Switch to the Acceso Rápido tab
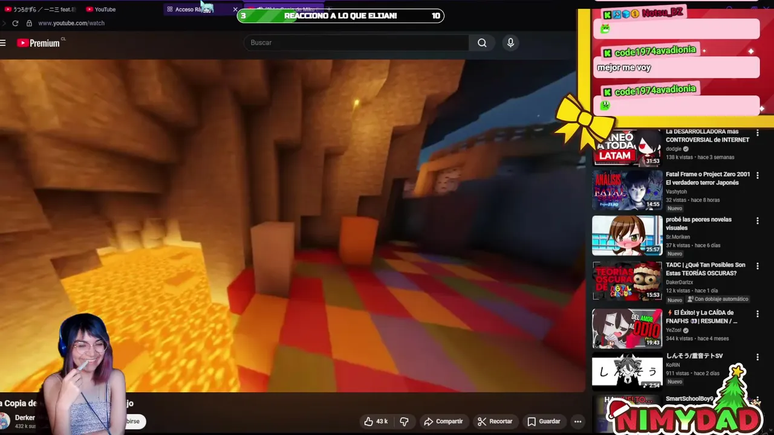The image size is (774, 435). [x=193, y=9]
